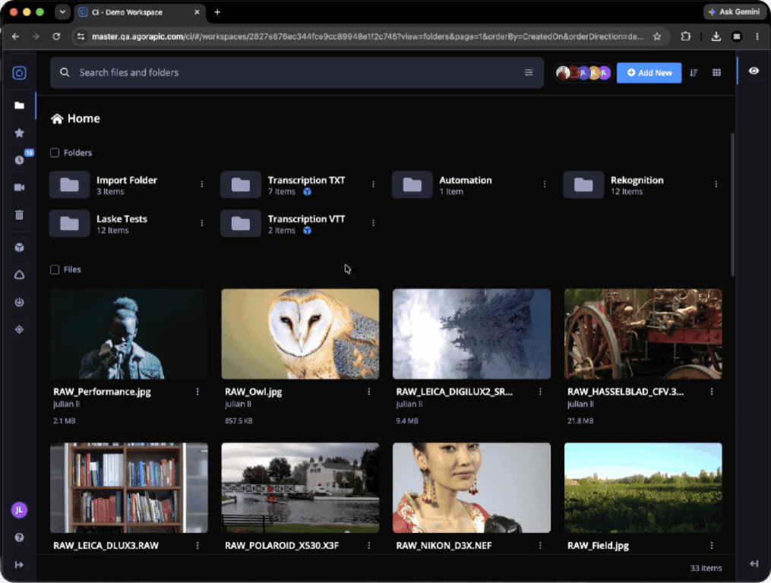Switch to grid view layout icon
Viewport: 771px width, 583px height.
[x=716, y=73]
